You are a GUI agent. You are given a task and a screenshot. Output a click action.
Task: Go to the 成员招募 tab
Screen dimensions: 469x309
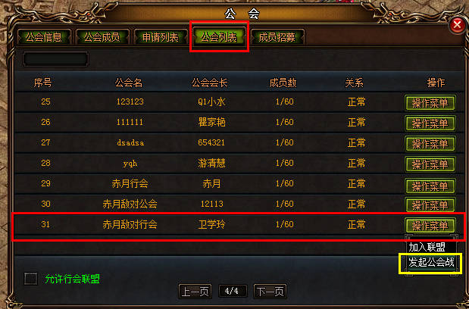pyautogui.click(x=277, y=37)
